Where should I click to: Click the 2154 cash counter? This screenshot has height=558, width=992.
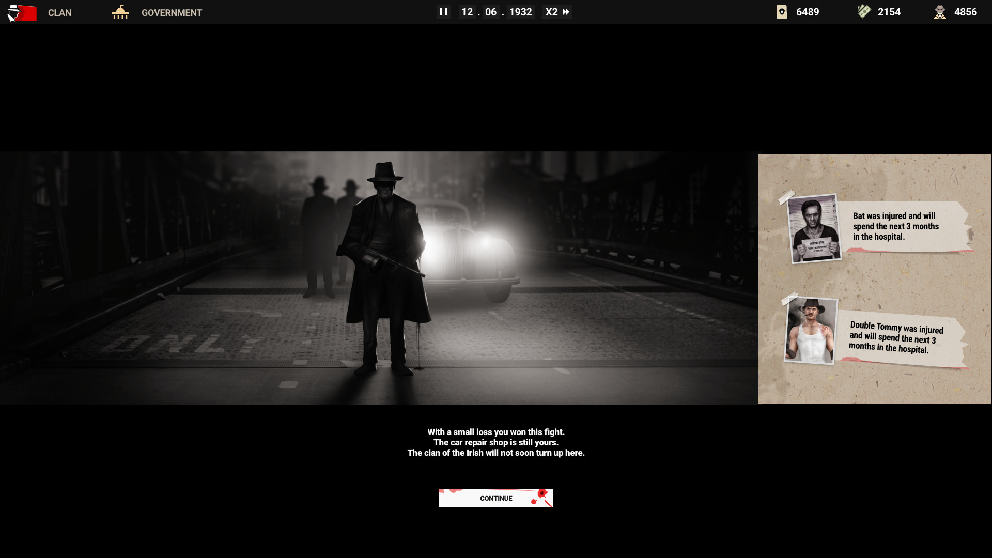[x=889, y=12]
